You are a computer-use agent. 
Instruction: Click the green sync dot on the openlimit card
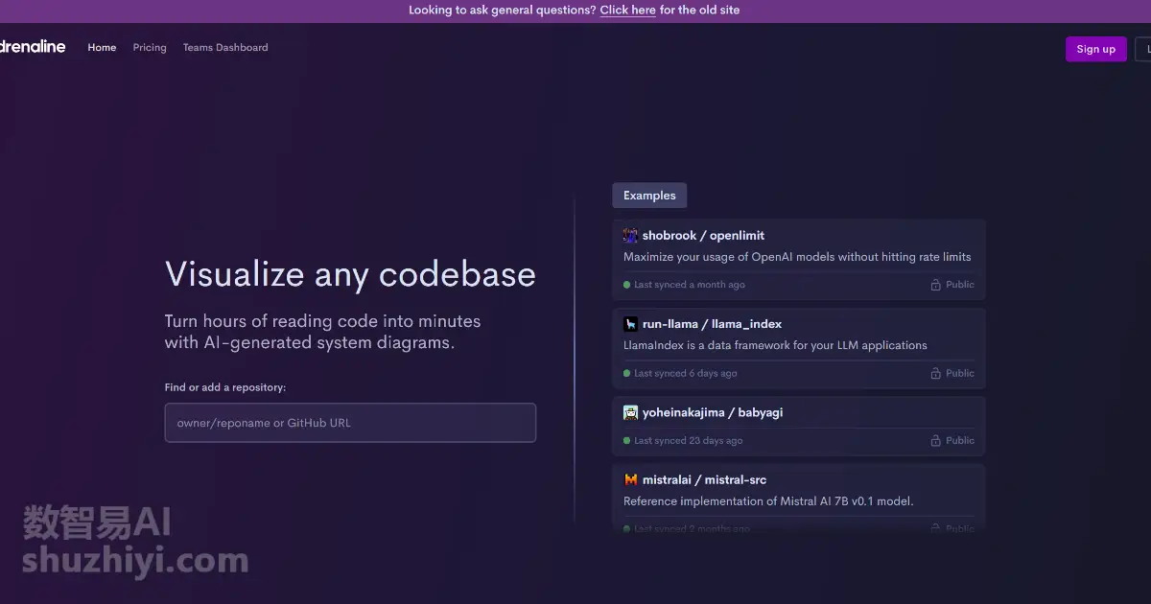(x=627, y=285)
